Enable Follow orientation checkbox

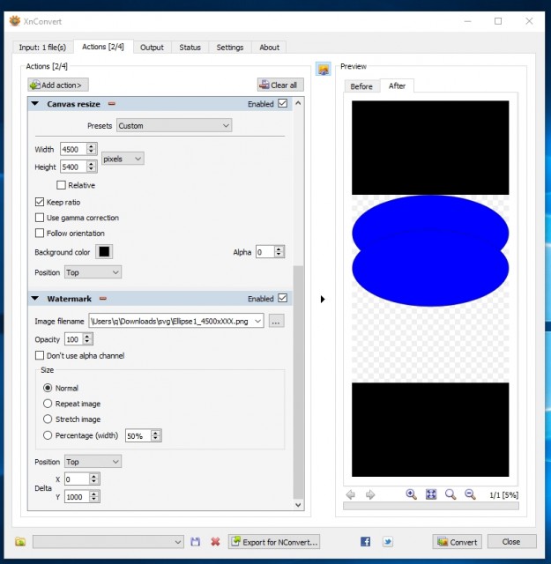40,233
